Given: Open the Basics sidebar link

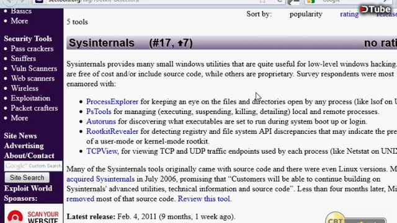Looking at the screenshot, I should 21,11.
